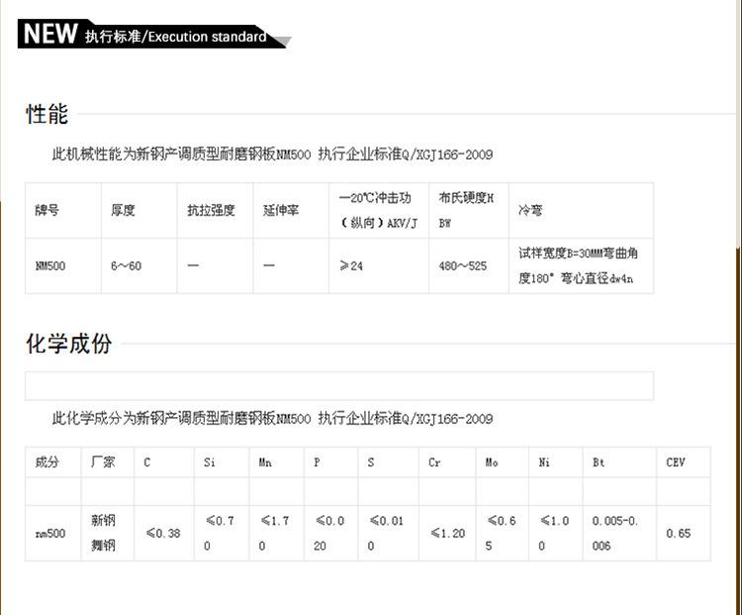Select the 布氏硬度HBW header cell
The width and height of the screenshot is (742, 615).
pos(469,210)
